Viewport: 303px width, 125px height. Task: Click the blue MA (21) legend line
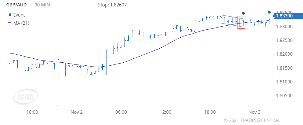pos(10,23)
